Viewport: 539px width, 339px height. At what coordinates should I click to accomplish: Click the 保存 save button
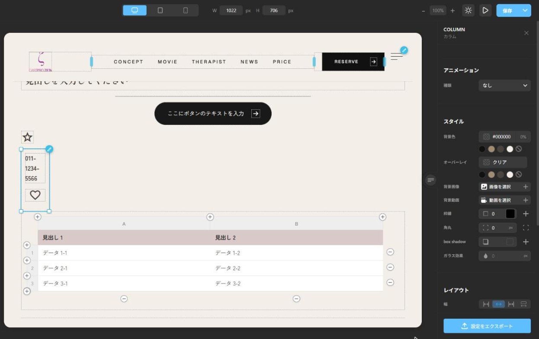507,10
